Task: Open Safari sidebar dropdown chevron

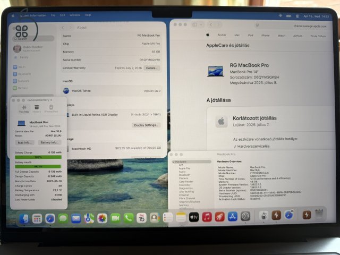Action: tap(201, 25)
